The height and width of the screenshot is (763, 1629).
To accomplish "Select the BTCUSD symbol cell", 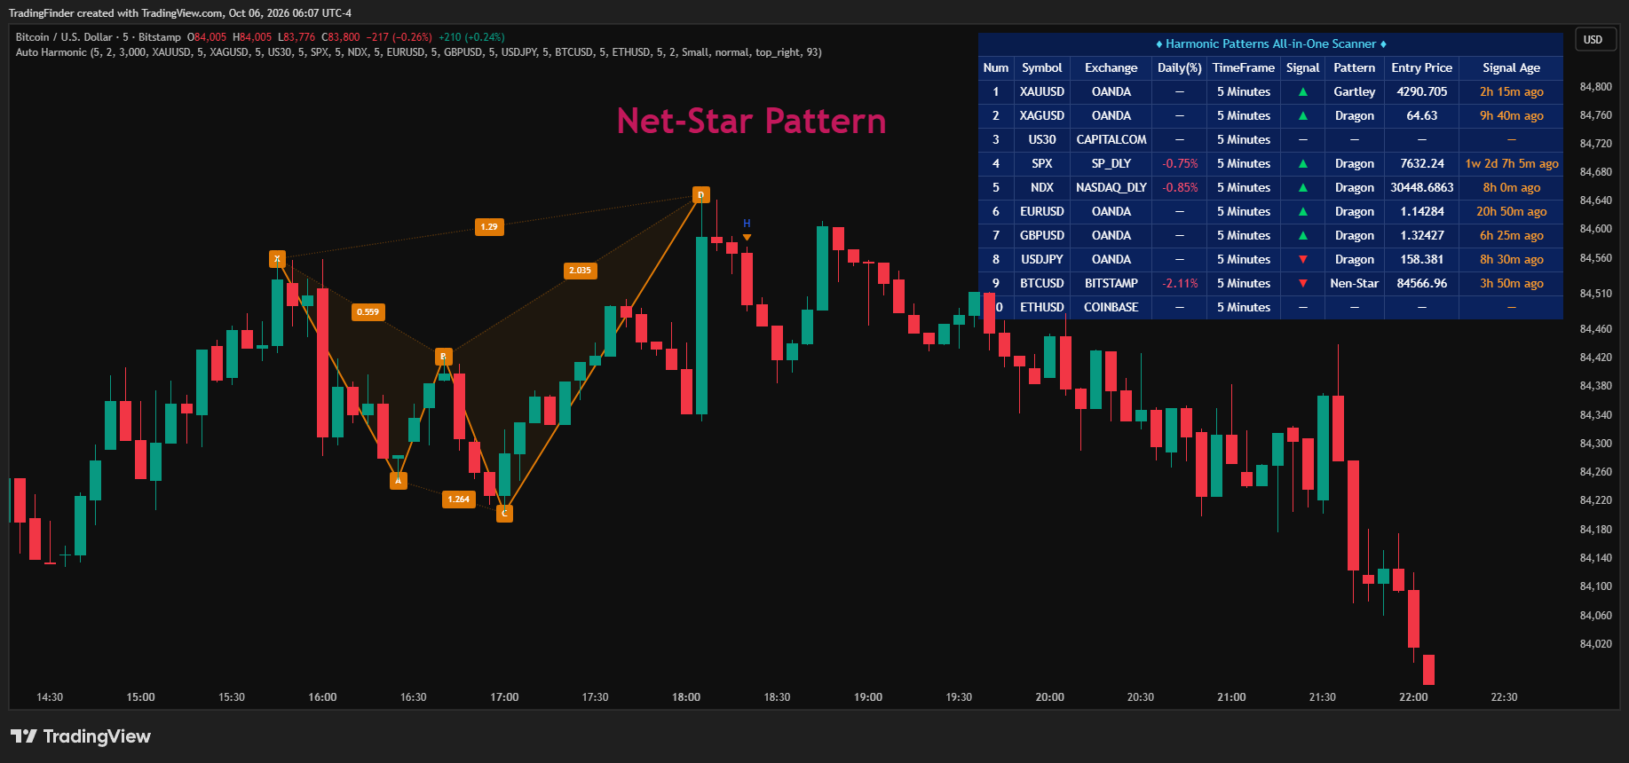I will [1041, 284].
